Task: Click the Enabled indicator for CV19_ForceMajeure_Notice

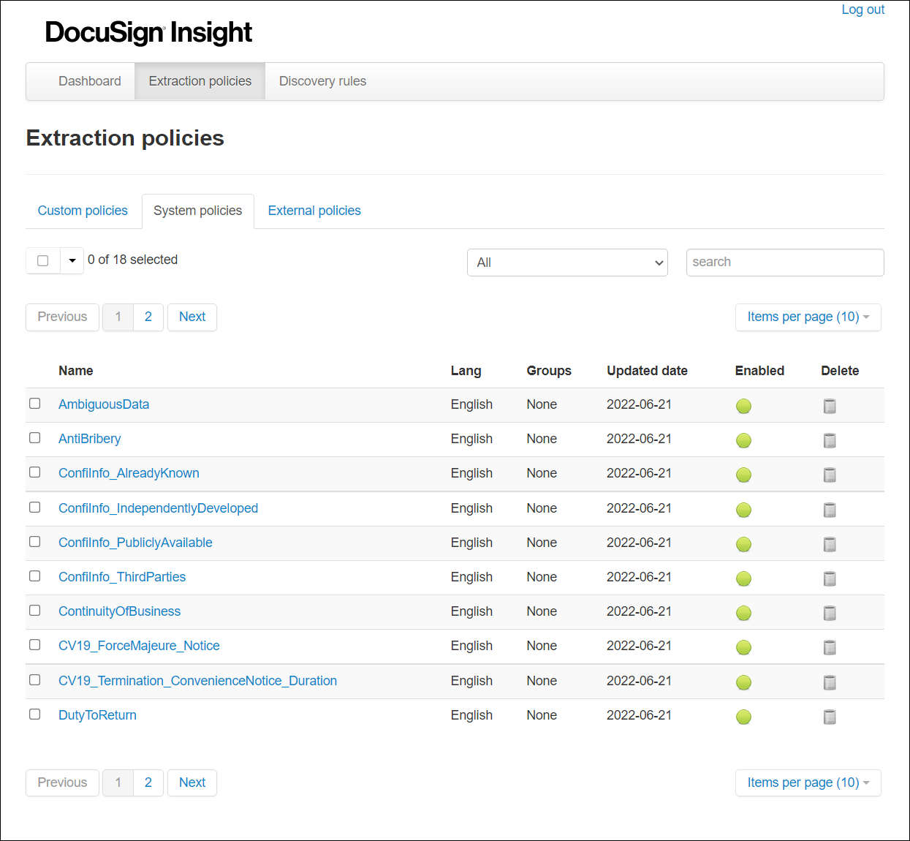Action: point(743,647)
